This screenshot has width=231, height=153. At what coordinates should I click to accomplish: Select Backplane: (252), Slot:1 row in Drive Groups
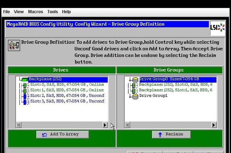coord(176,90)
